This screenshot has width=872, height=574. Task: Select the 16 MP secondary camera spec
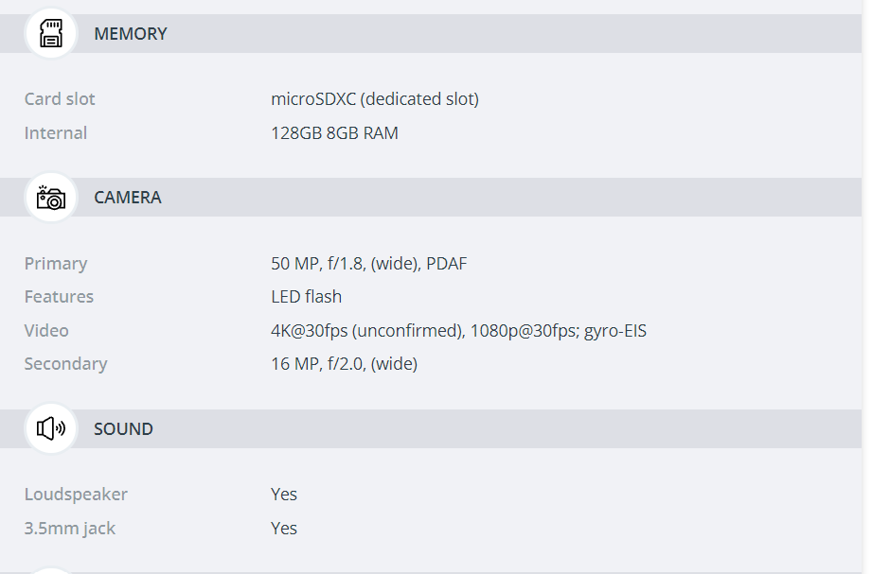click(344, 364)
